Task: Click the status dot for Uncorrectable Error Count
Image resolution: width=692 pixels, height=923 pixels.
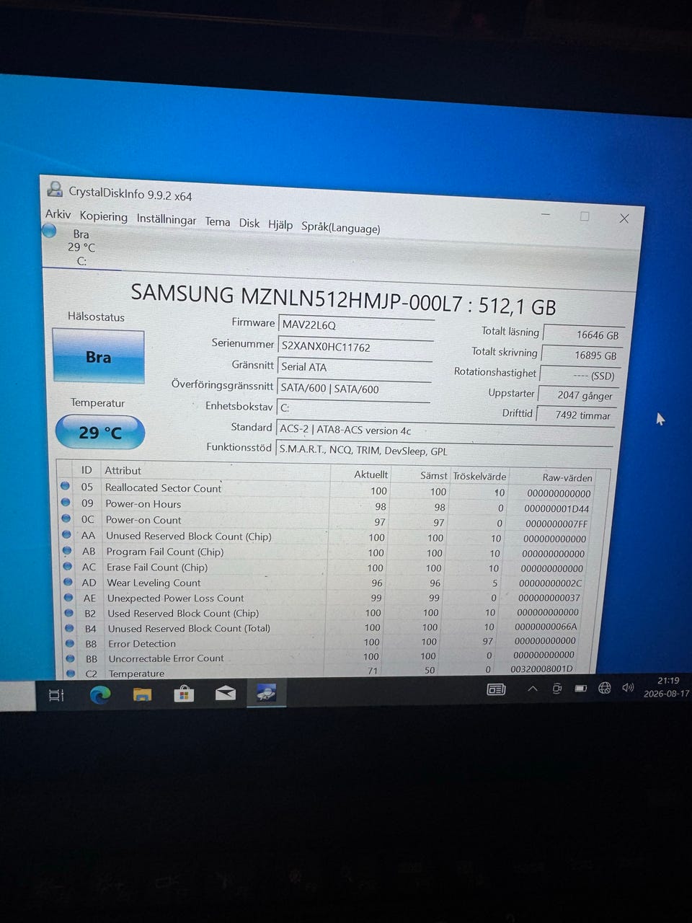Action: tap(71, 658)
